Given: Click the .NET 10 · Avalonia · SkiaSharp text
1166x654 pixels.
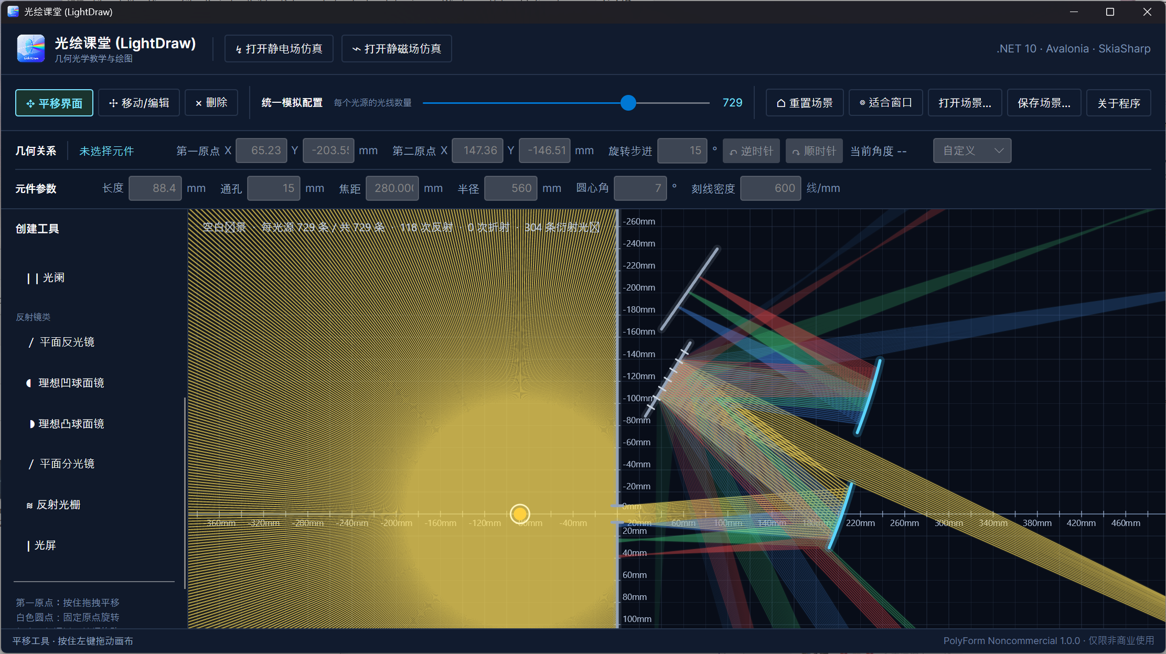Looking at the screenshot, I should [x=1074, y=49].
